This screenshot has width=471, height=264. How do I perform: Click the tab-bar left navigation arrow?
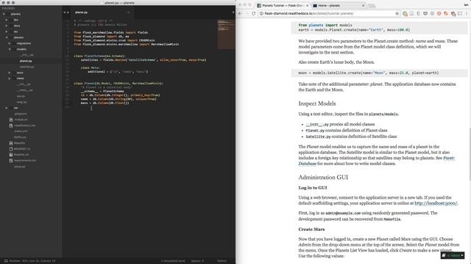pos(64,12)
